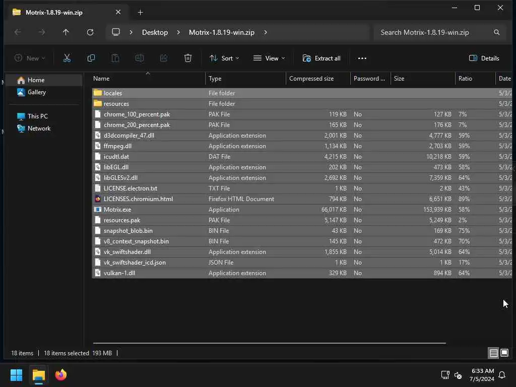The height and width of the screenshot is (387, 516).
Task: Select the locales folder
Action: (302, 93)
